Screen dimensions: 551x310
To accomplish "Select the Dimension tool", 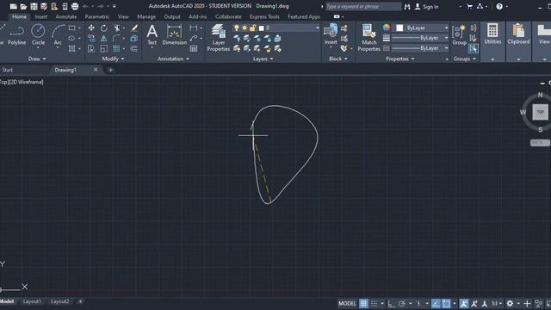I will tap(174, 35).
